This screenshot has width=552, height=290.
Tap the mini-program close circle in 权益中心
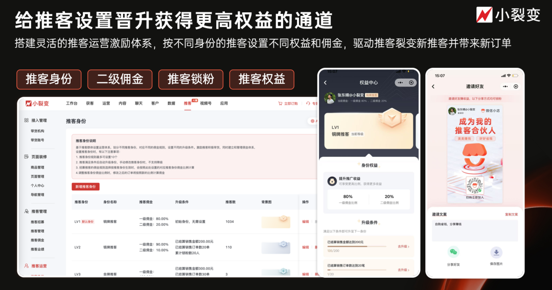pos(411,83)
